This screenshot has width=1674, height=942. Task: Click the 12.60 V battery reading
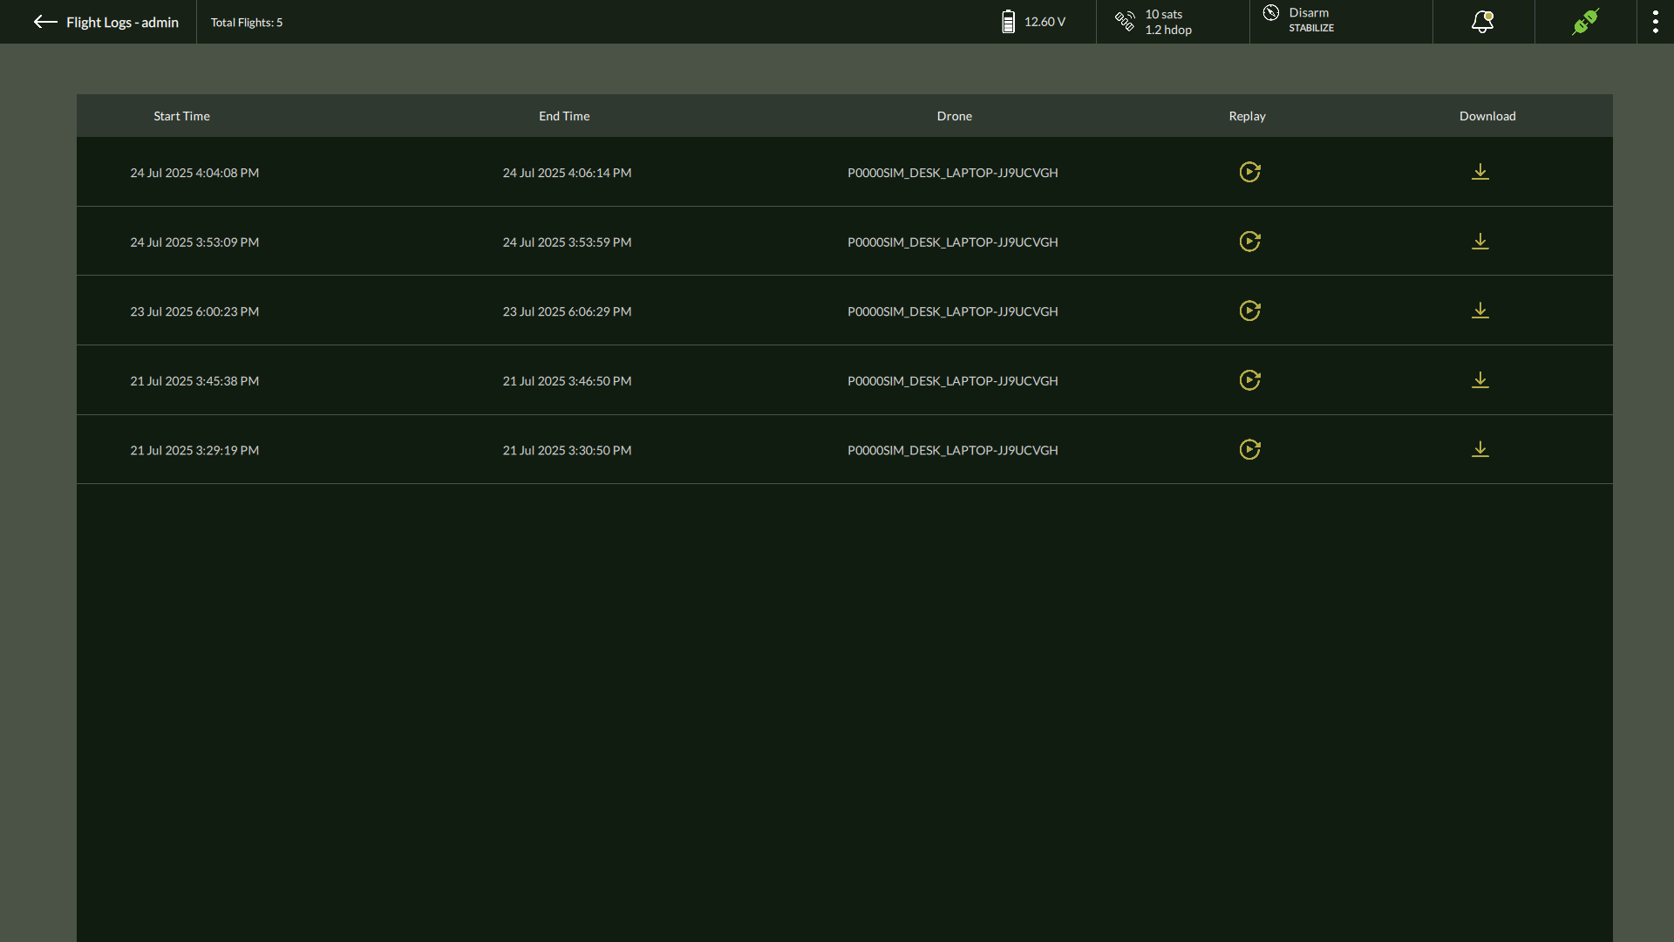click(1045, 22)
